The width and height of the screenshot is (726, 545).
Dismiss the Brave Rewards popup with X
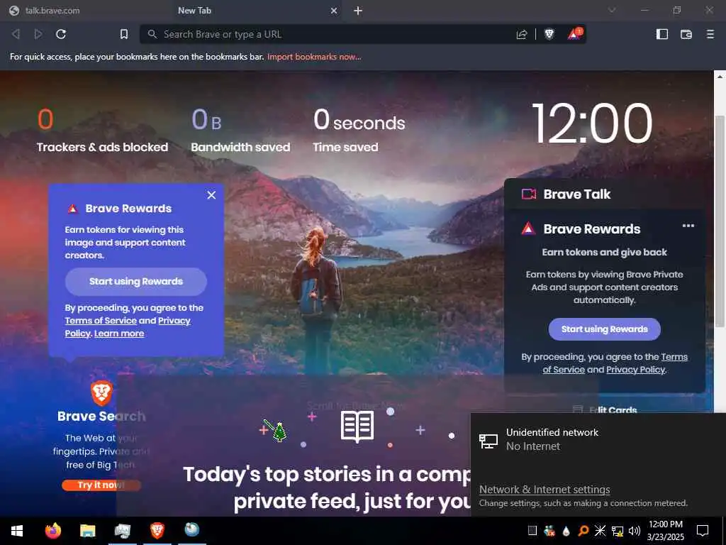tap(211, 195)
